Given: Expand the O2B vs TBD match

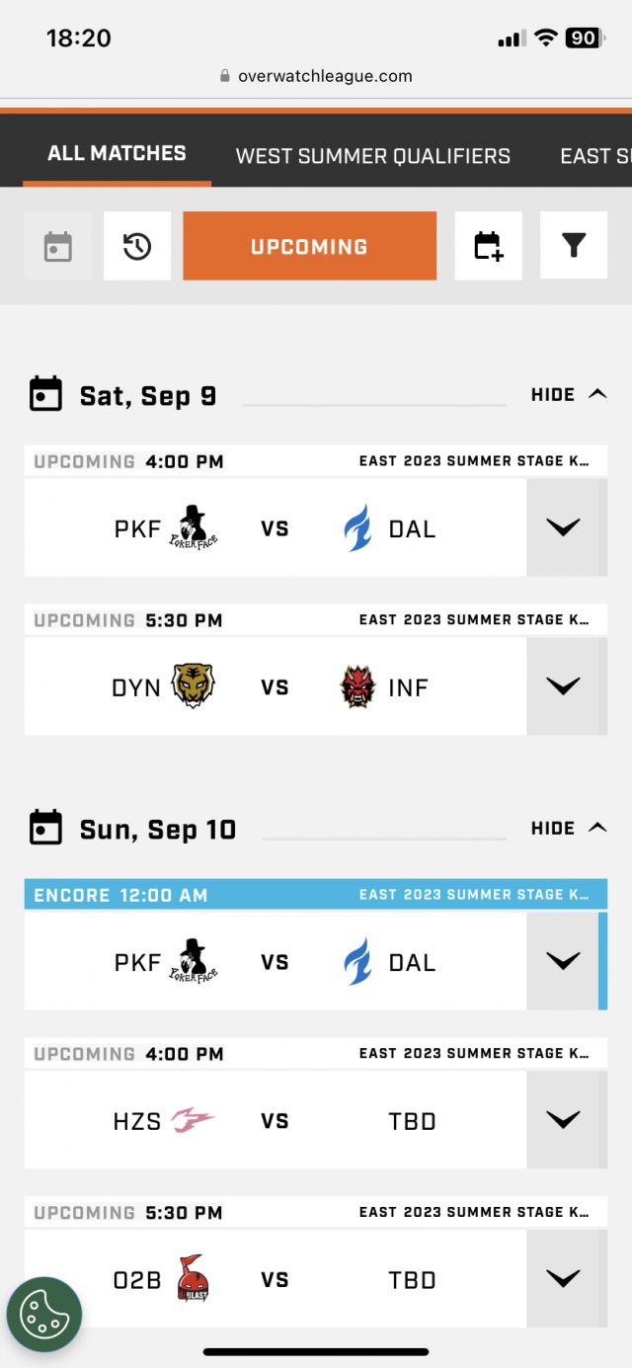Looking at the screenshot, I should tap(563, 1279).
